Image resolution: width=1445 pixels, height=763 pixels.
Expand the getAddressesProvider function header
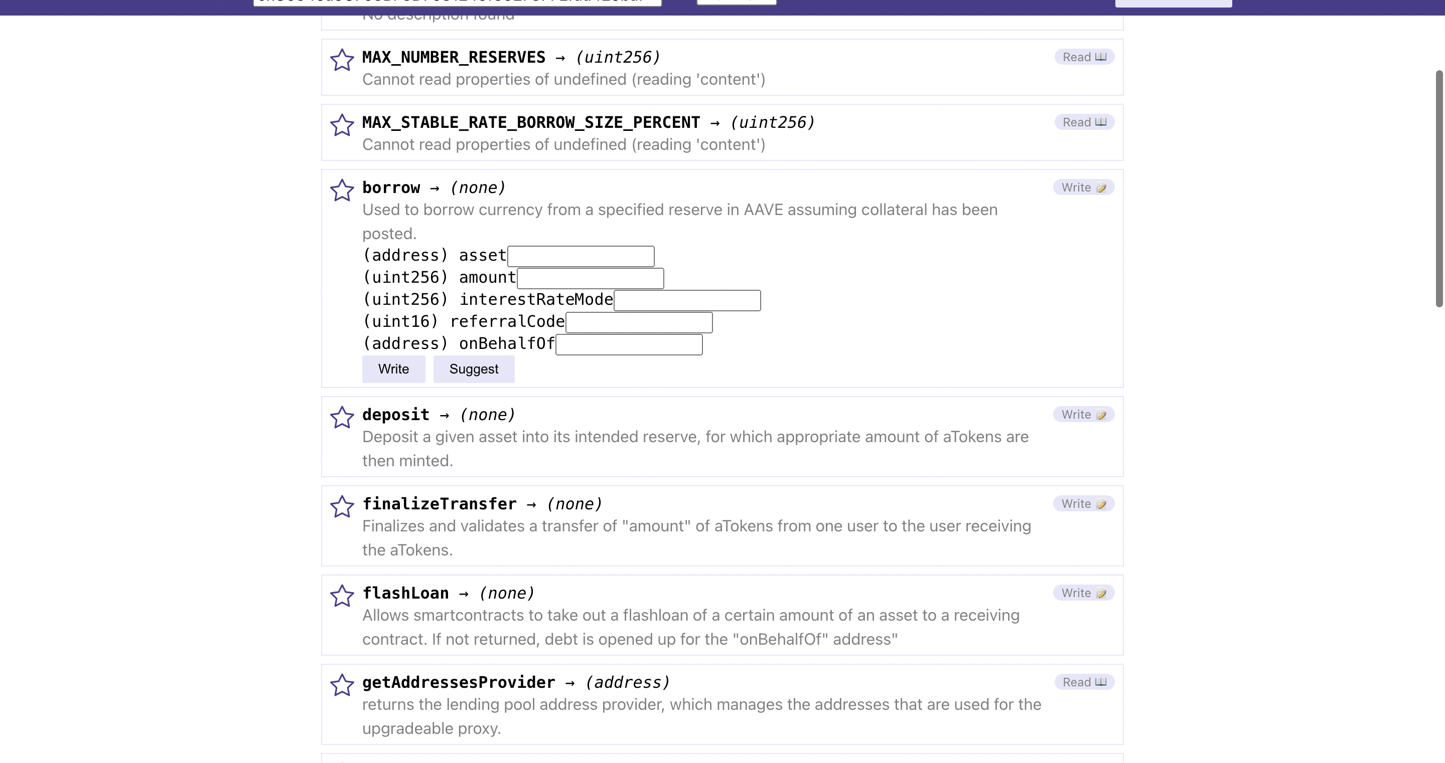pyautogui.click(x=516, y=682)
